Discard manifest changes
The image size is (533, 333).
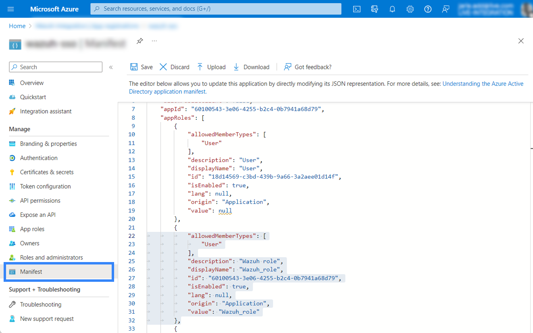174,67
